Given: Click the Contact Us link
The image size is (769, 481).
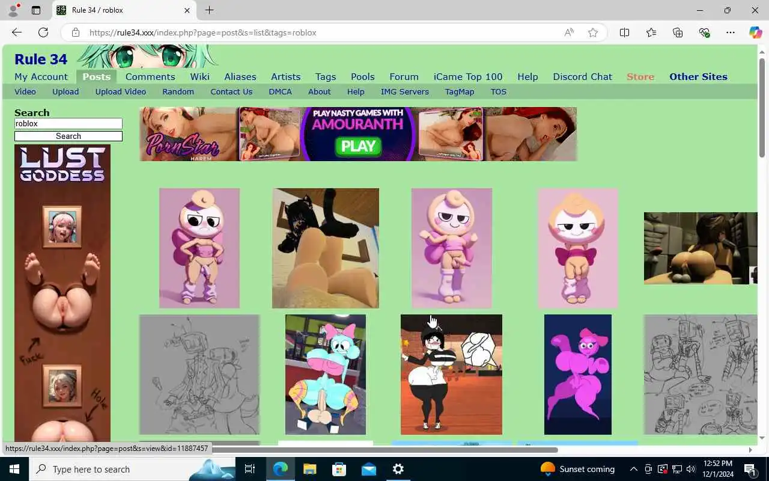Looking at the screenshot, I should pos(231,91).
